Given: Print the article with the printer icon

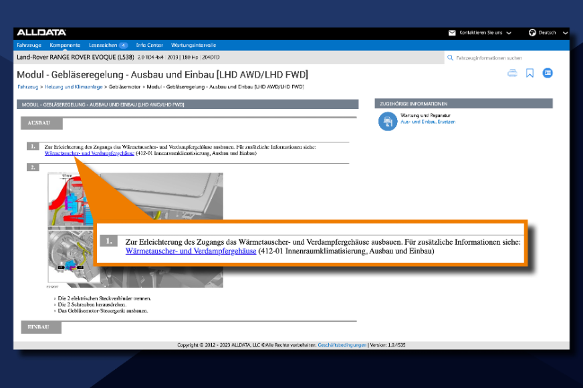Looking at the screenshot, I should pos(512,73).
